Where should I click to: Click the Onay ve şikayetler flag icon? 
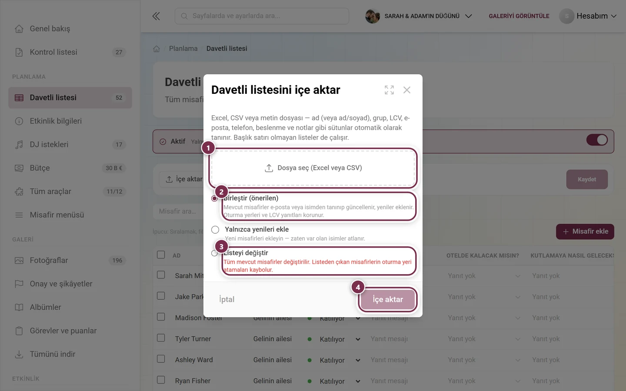(19, 284)
